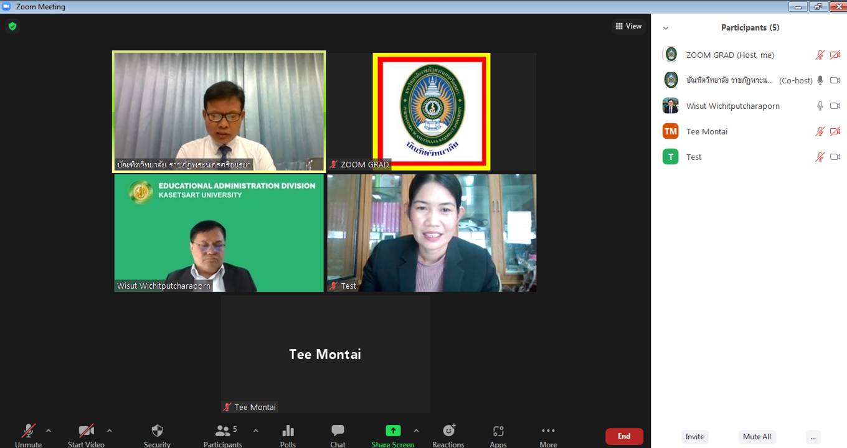The width and height of the screenshot is (847, 448).
Task: Collapse the Participants panel chevron
Action: tap(666, 28)
